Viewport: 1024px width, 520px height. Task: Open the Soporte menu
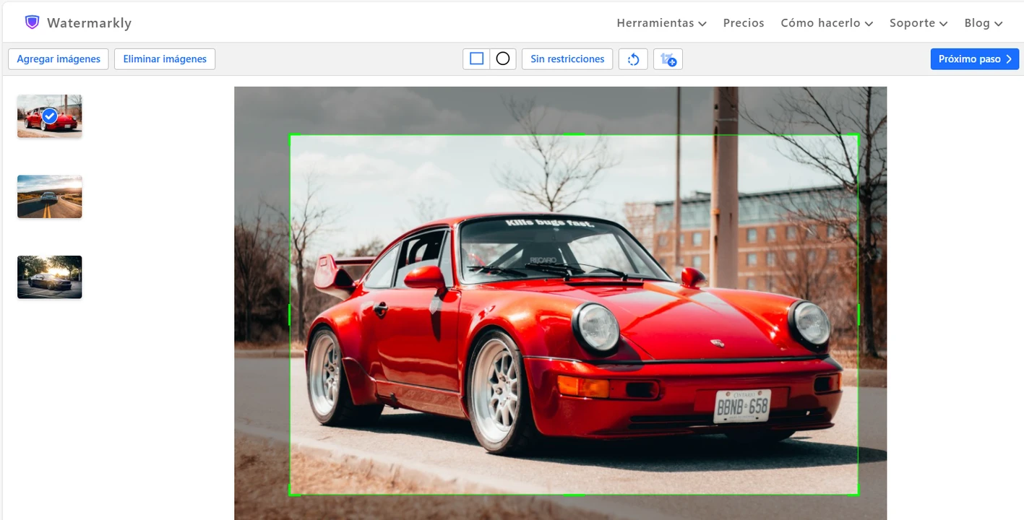(918, 23)
